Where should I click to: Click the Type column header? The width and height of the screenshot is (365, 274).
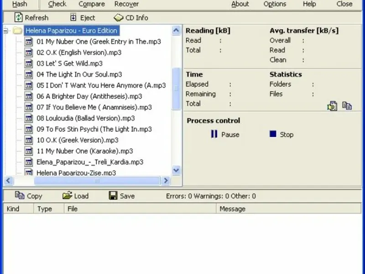(49, 209)
